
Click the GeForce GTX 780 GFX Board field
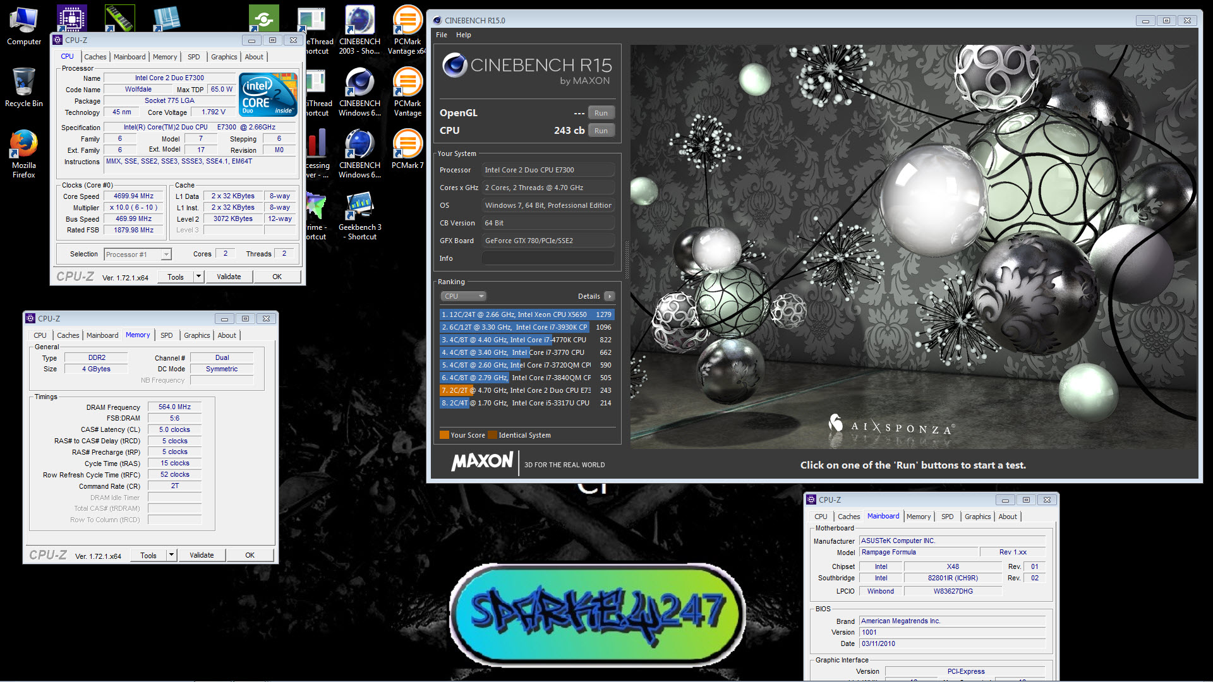click(548, 241)
